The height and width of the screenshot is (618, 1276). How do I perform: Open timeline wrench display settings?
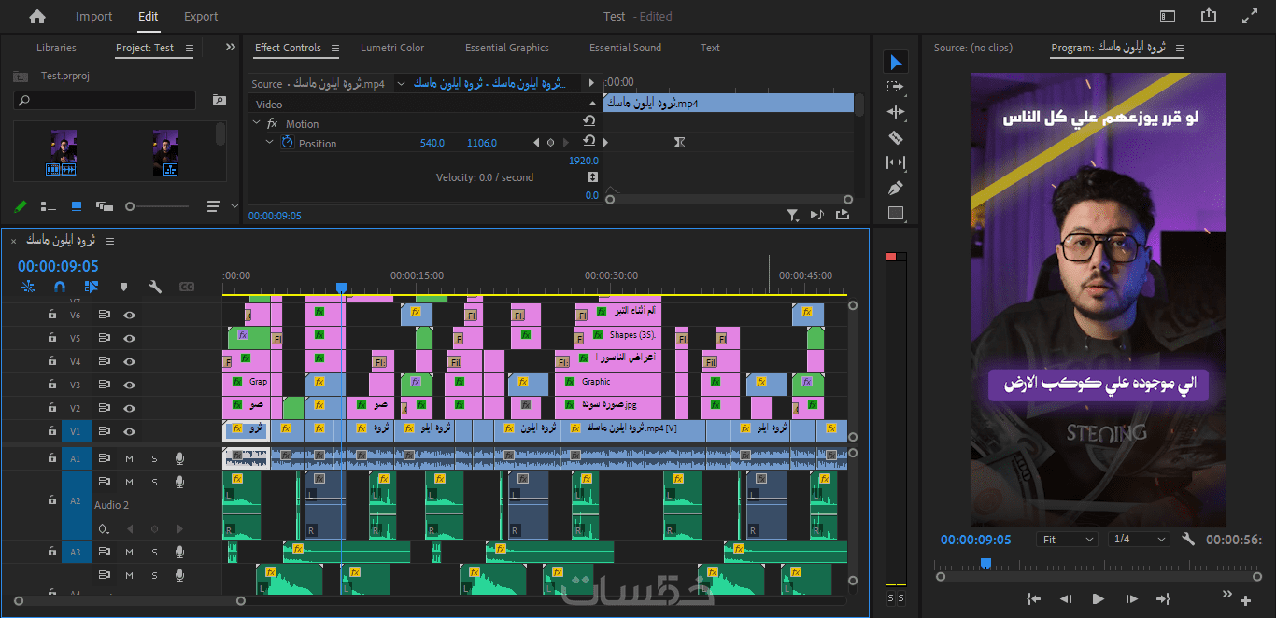tap(155, 288)
